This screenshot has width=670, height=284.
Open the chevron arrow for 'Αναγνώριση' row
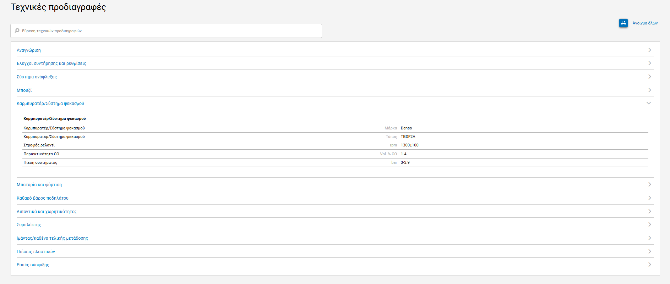click(x=649, y=50)
